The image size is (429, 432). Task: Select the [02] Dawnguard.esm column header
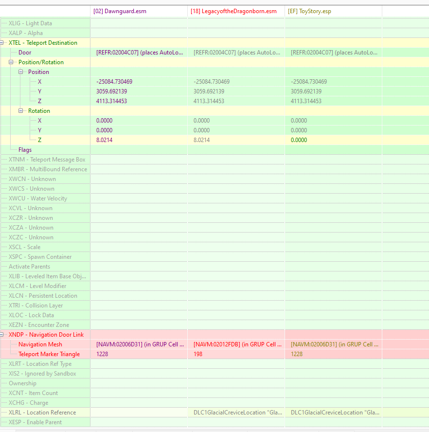point(139,11)
